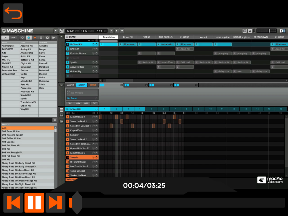288x216 pixels.
Task: Select the white square instrument file-type icon
Action: [x=48, y=37]
